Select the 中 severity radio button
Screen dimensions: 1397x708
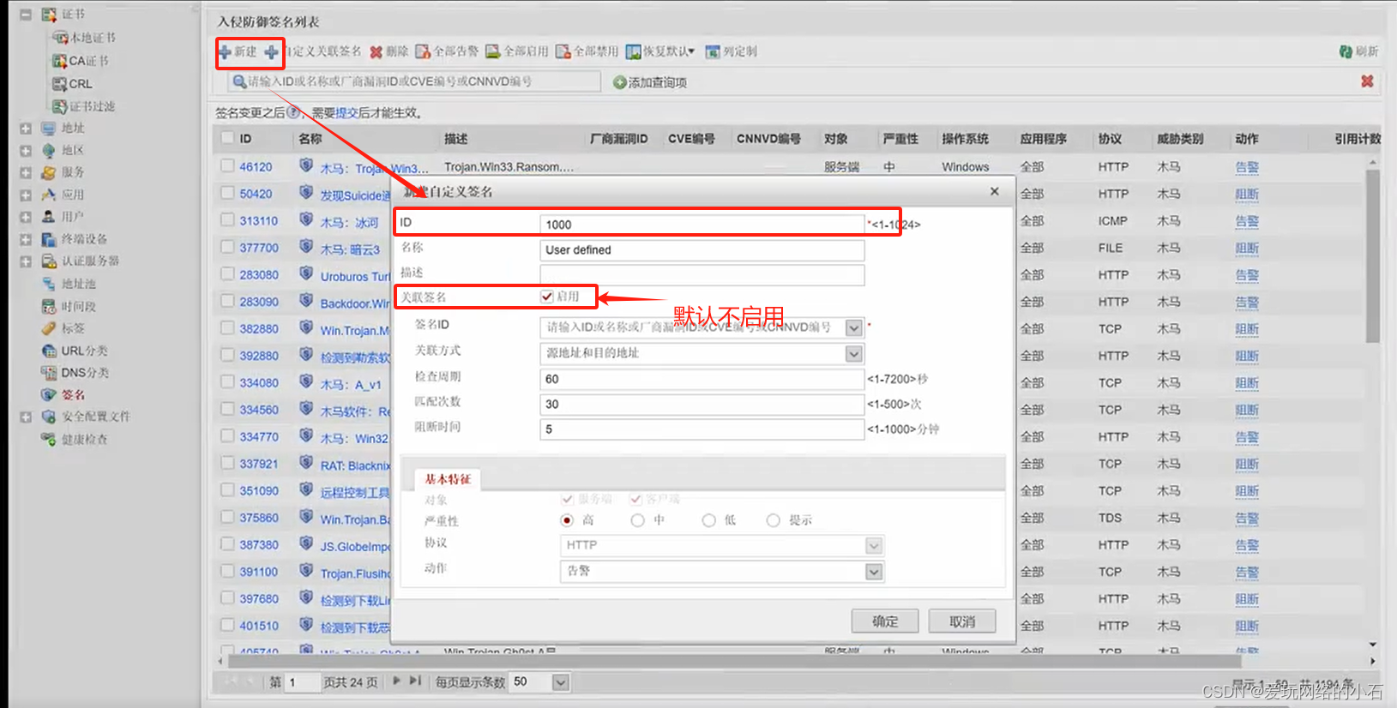click(637, 520)
